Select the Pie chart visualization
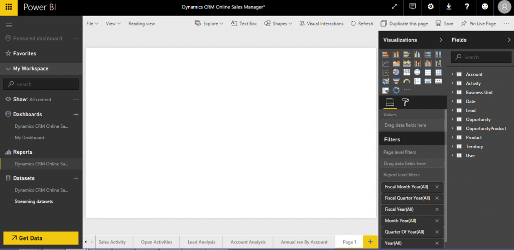 coord(396,72)
